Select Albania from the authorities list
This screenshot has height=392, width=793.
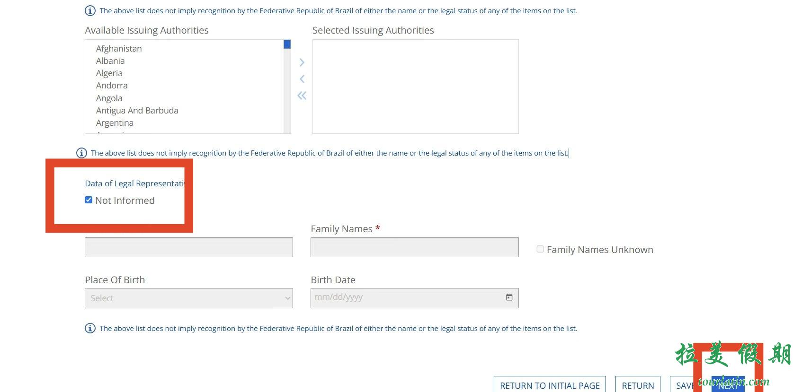click(x=110, y=61)
